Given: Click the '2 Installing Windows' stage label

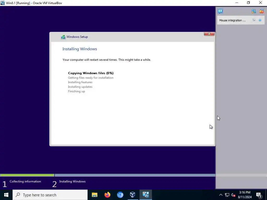Looking at the screenshot, I should pyautogui.click(x=69, y=183).
